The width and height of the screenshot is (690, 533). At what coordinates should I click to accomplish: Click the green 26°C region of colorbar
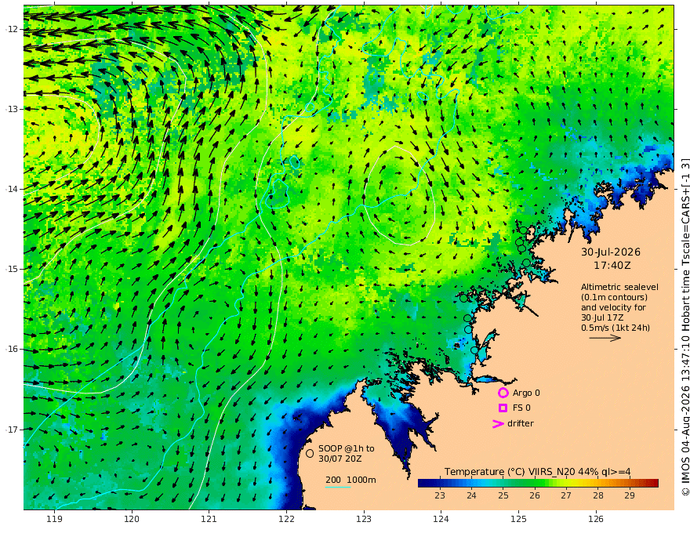[535, 484]
